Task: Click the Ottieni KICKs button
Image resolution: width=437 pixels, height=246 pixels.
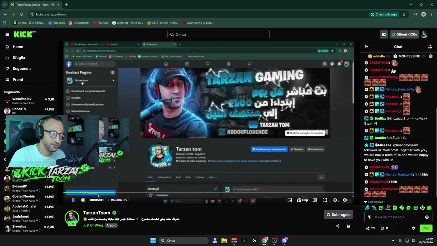Action: point(404,35)
